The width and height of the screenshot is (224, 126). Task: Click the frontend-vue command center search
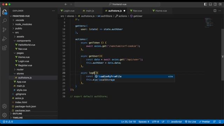pyautogui.click(x=118, y=4)
